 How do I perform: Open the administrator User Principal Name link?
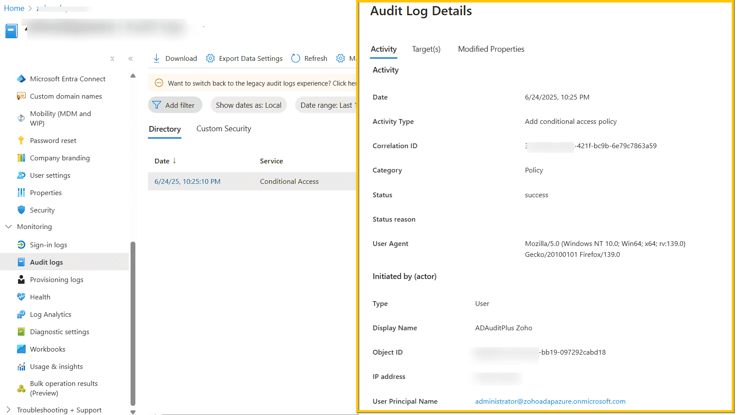pyautogui.click(x=550, y=401)
